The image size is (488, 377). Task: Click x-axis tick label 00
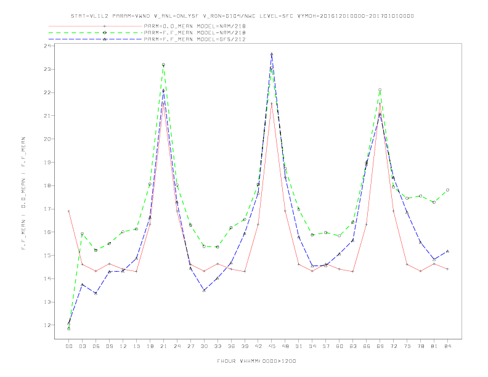[69, 346]
